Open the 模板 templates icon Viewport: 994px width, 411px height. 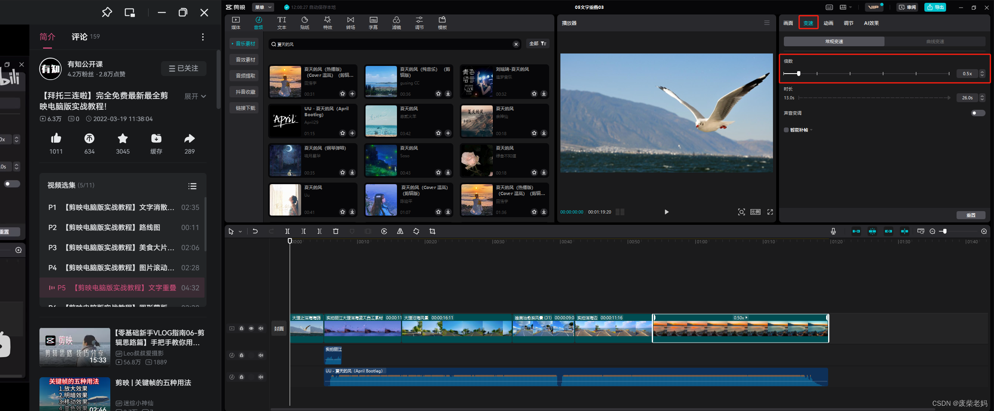click(x=442, y=23)
